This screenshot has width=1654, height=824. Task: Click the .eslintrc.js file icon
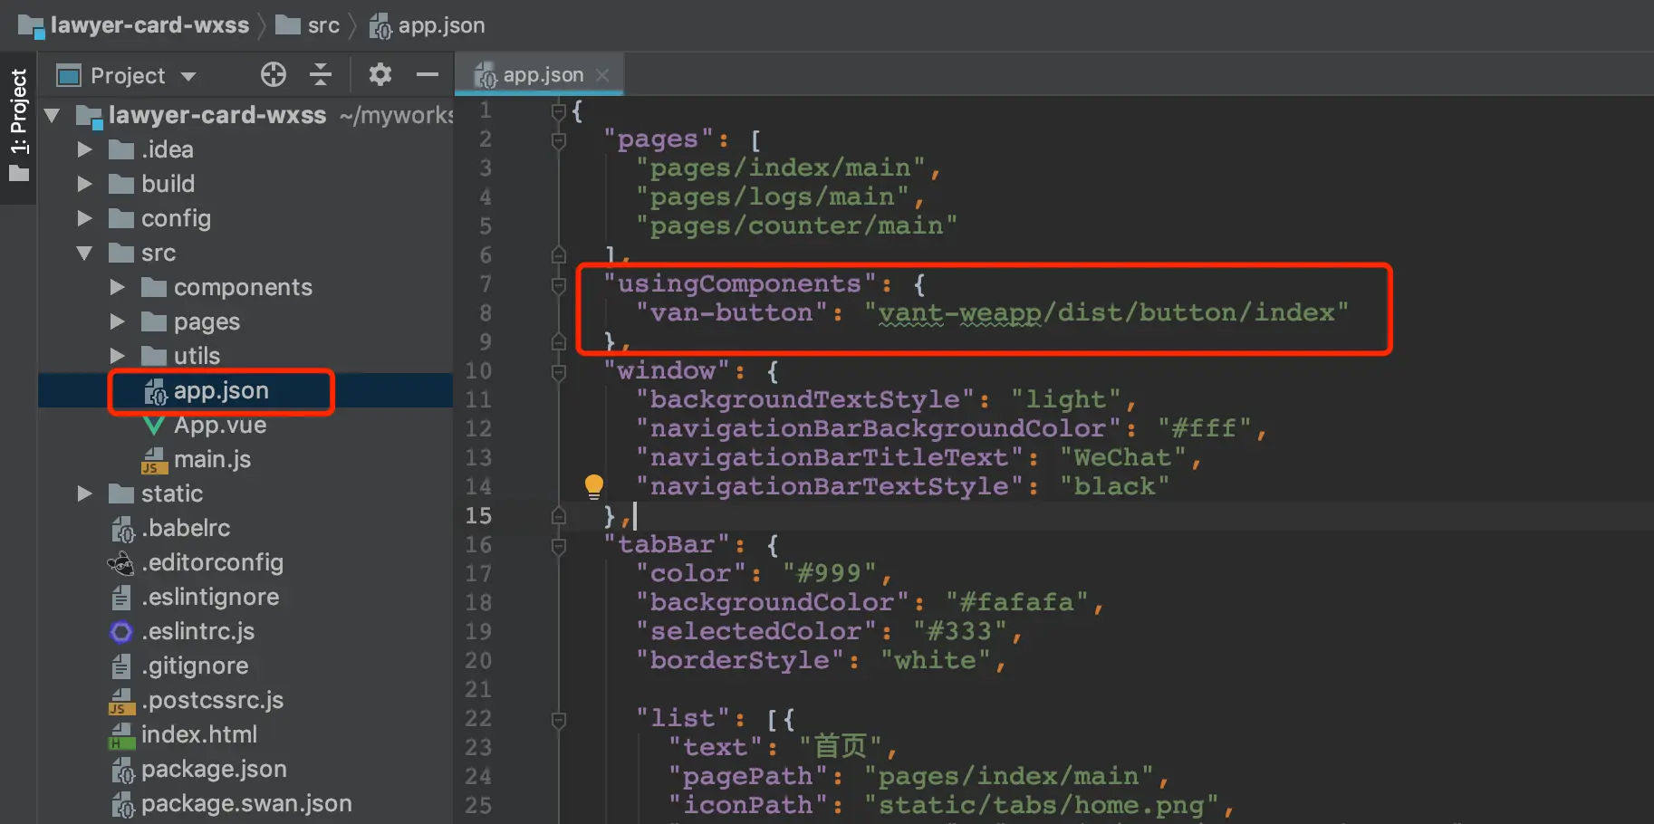[x=121, y=631]
